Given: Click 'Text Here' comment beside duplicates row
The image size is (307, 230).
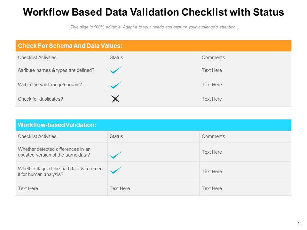Looking at the screenshot, I should click(x=212, y=99).
